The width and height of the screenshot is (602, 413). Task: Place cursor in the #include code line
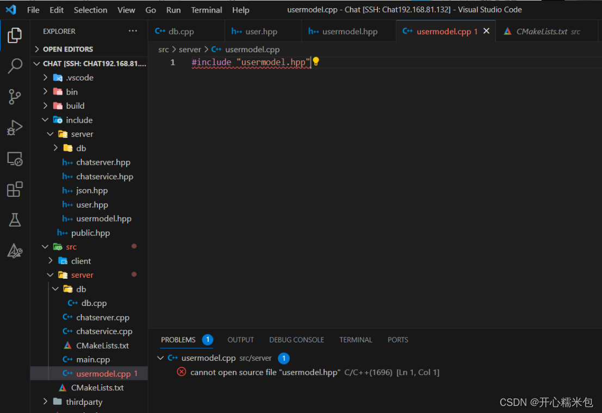[251, 62]
